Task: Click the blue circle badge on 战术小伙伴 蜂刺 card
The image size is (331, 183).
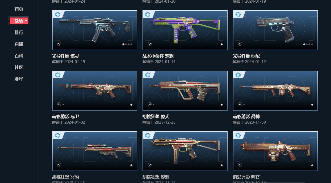Action: coord(148,14)
